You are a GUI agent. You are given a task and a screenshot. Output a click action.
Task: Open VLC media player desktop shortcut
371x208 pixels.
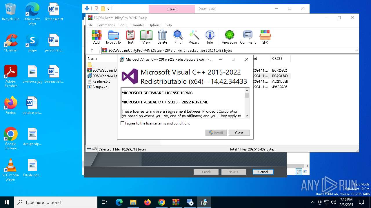[x=11, y=170]
